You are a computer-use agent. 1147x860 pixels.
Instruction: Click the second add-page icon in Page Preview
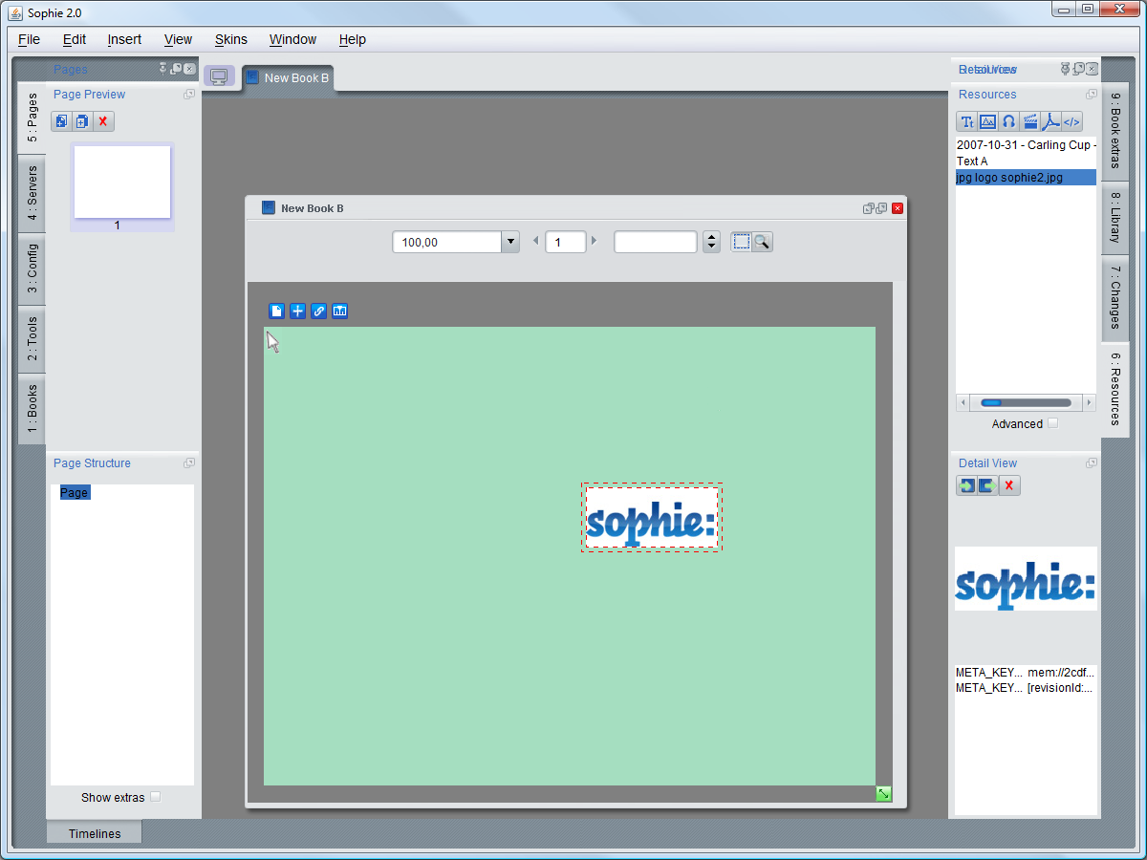pyautogui.click(x=82, y=121)
